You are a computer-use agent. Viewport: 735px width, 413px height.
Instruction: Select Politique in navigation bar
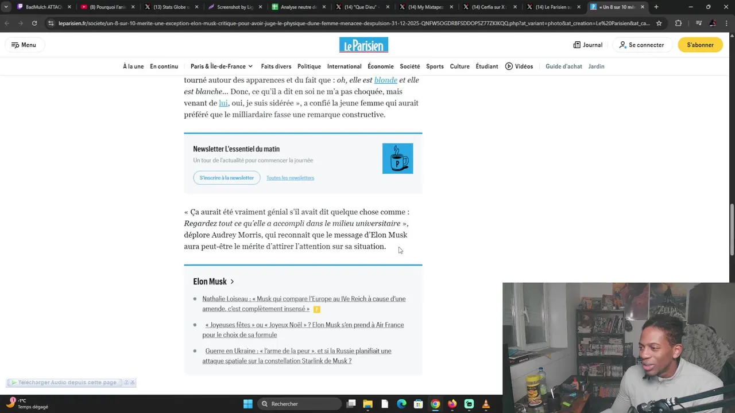309,67
